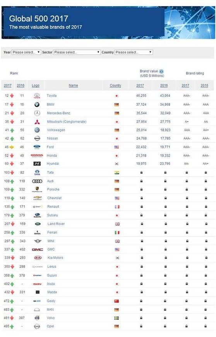Sort by the Country column header
216x337 pixels.
115,86
